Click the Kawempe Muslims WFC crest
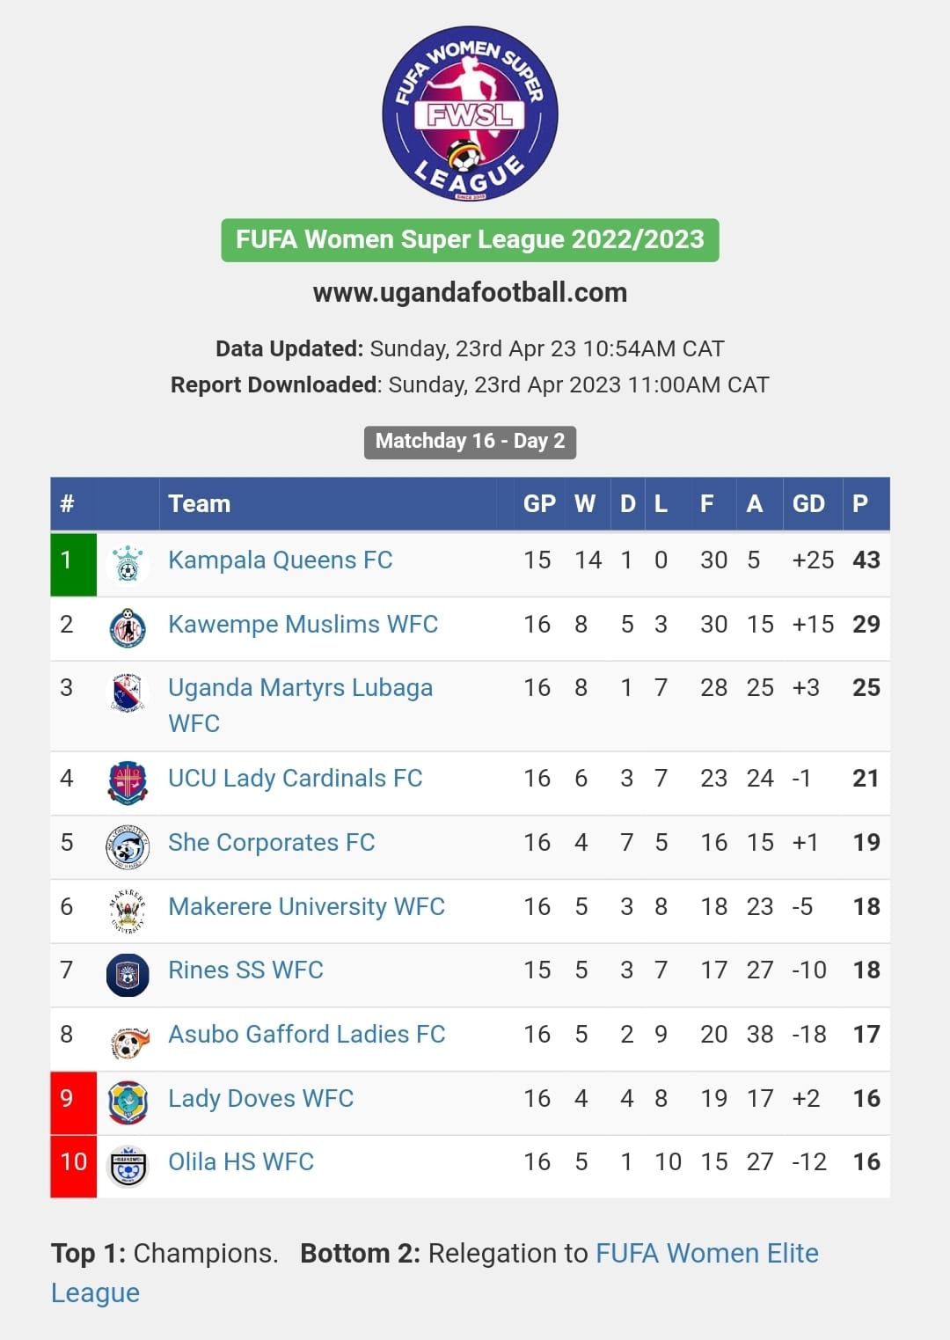Screen dimensions: 950x1340 pos(128,628)
